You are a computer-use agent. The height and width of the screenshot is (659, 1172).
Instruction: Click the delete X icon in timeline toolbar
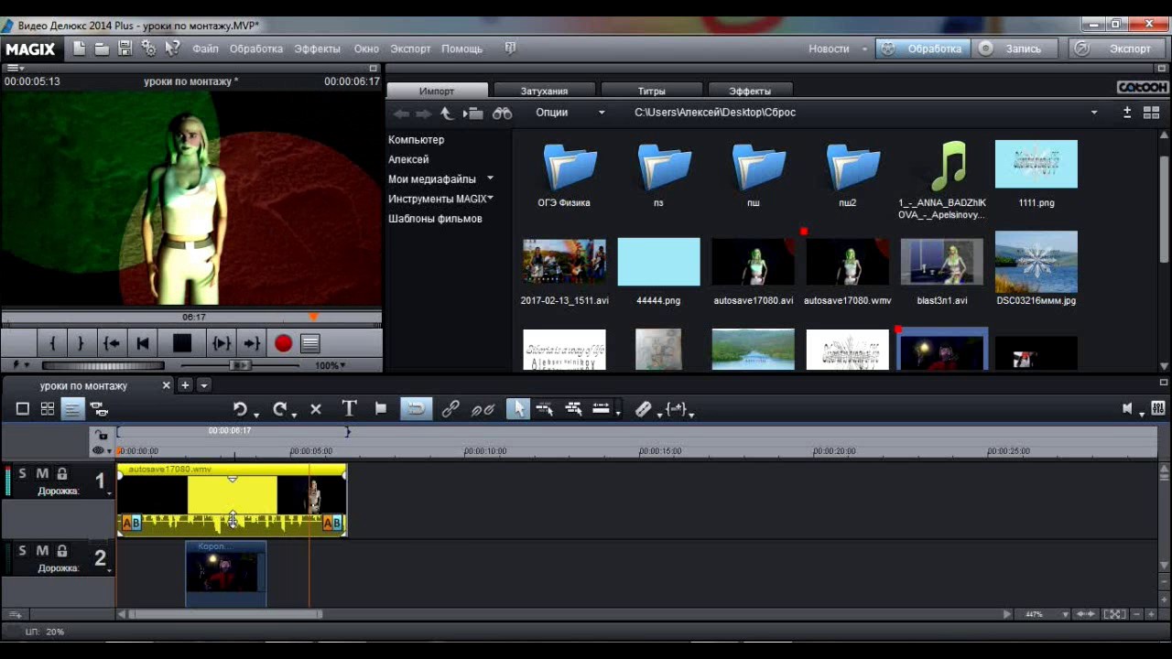(x=316, y=409)
